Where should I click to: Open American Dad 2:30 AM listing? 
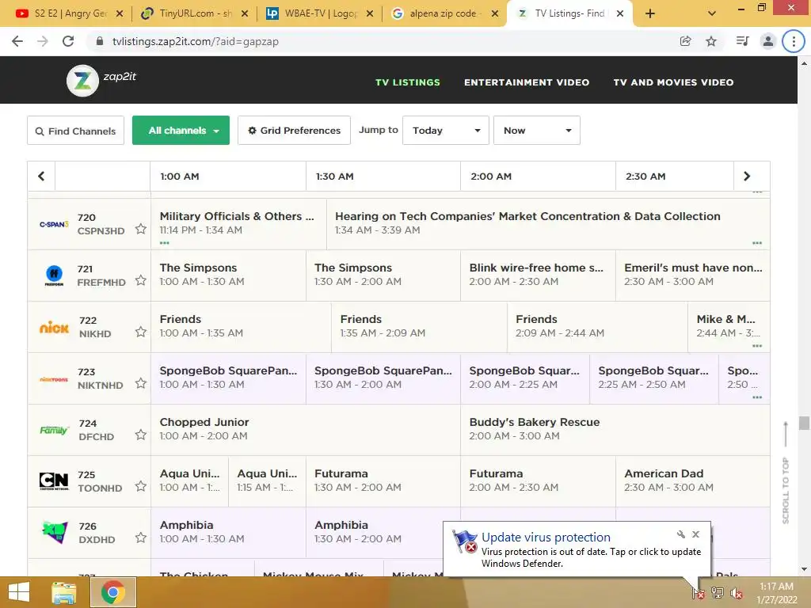point(692,481)
